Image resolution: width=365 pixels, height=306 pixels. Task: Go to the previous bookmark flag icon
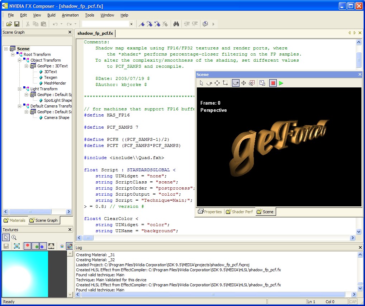157,24
